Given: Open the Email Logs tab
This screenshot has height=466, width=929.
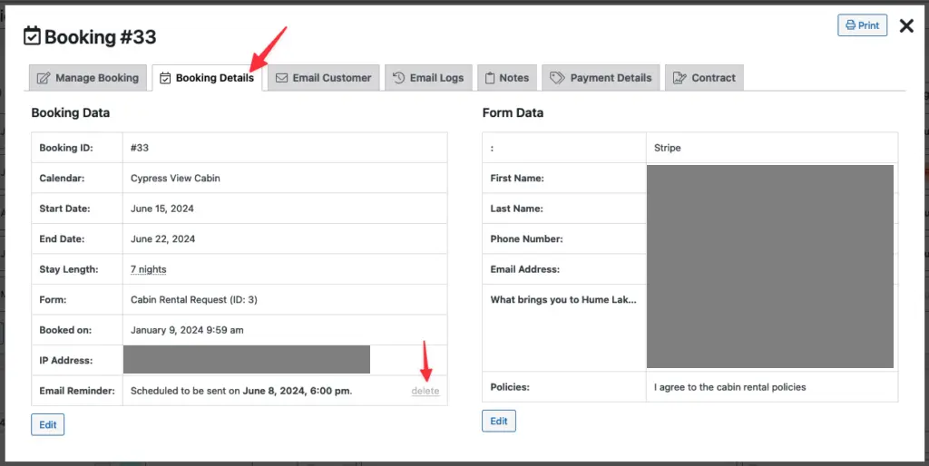Looking at the screenshot, I should point(428,78).
